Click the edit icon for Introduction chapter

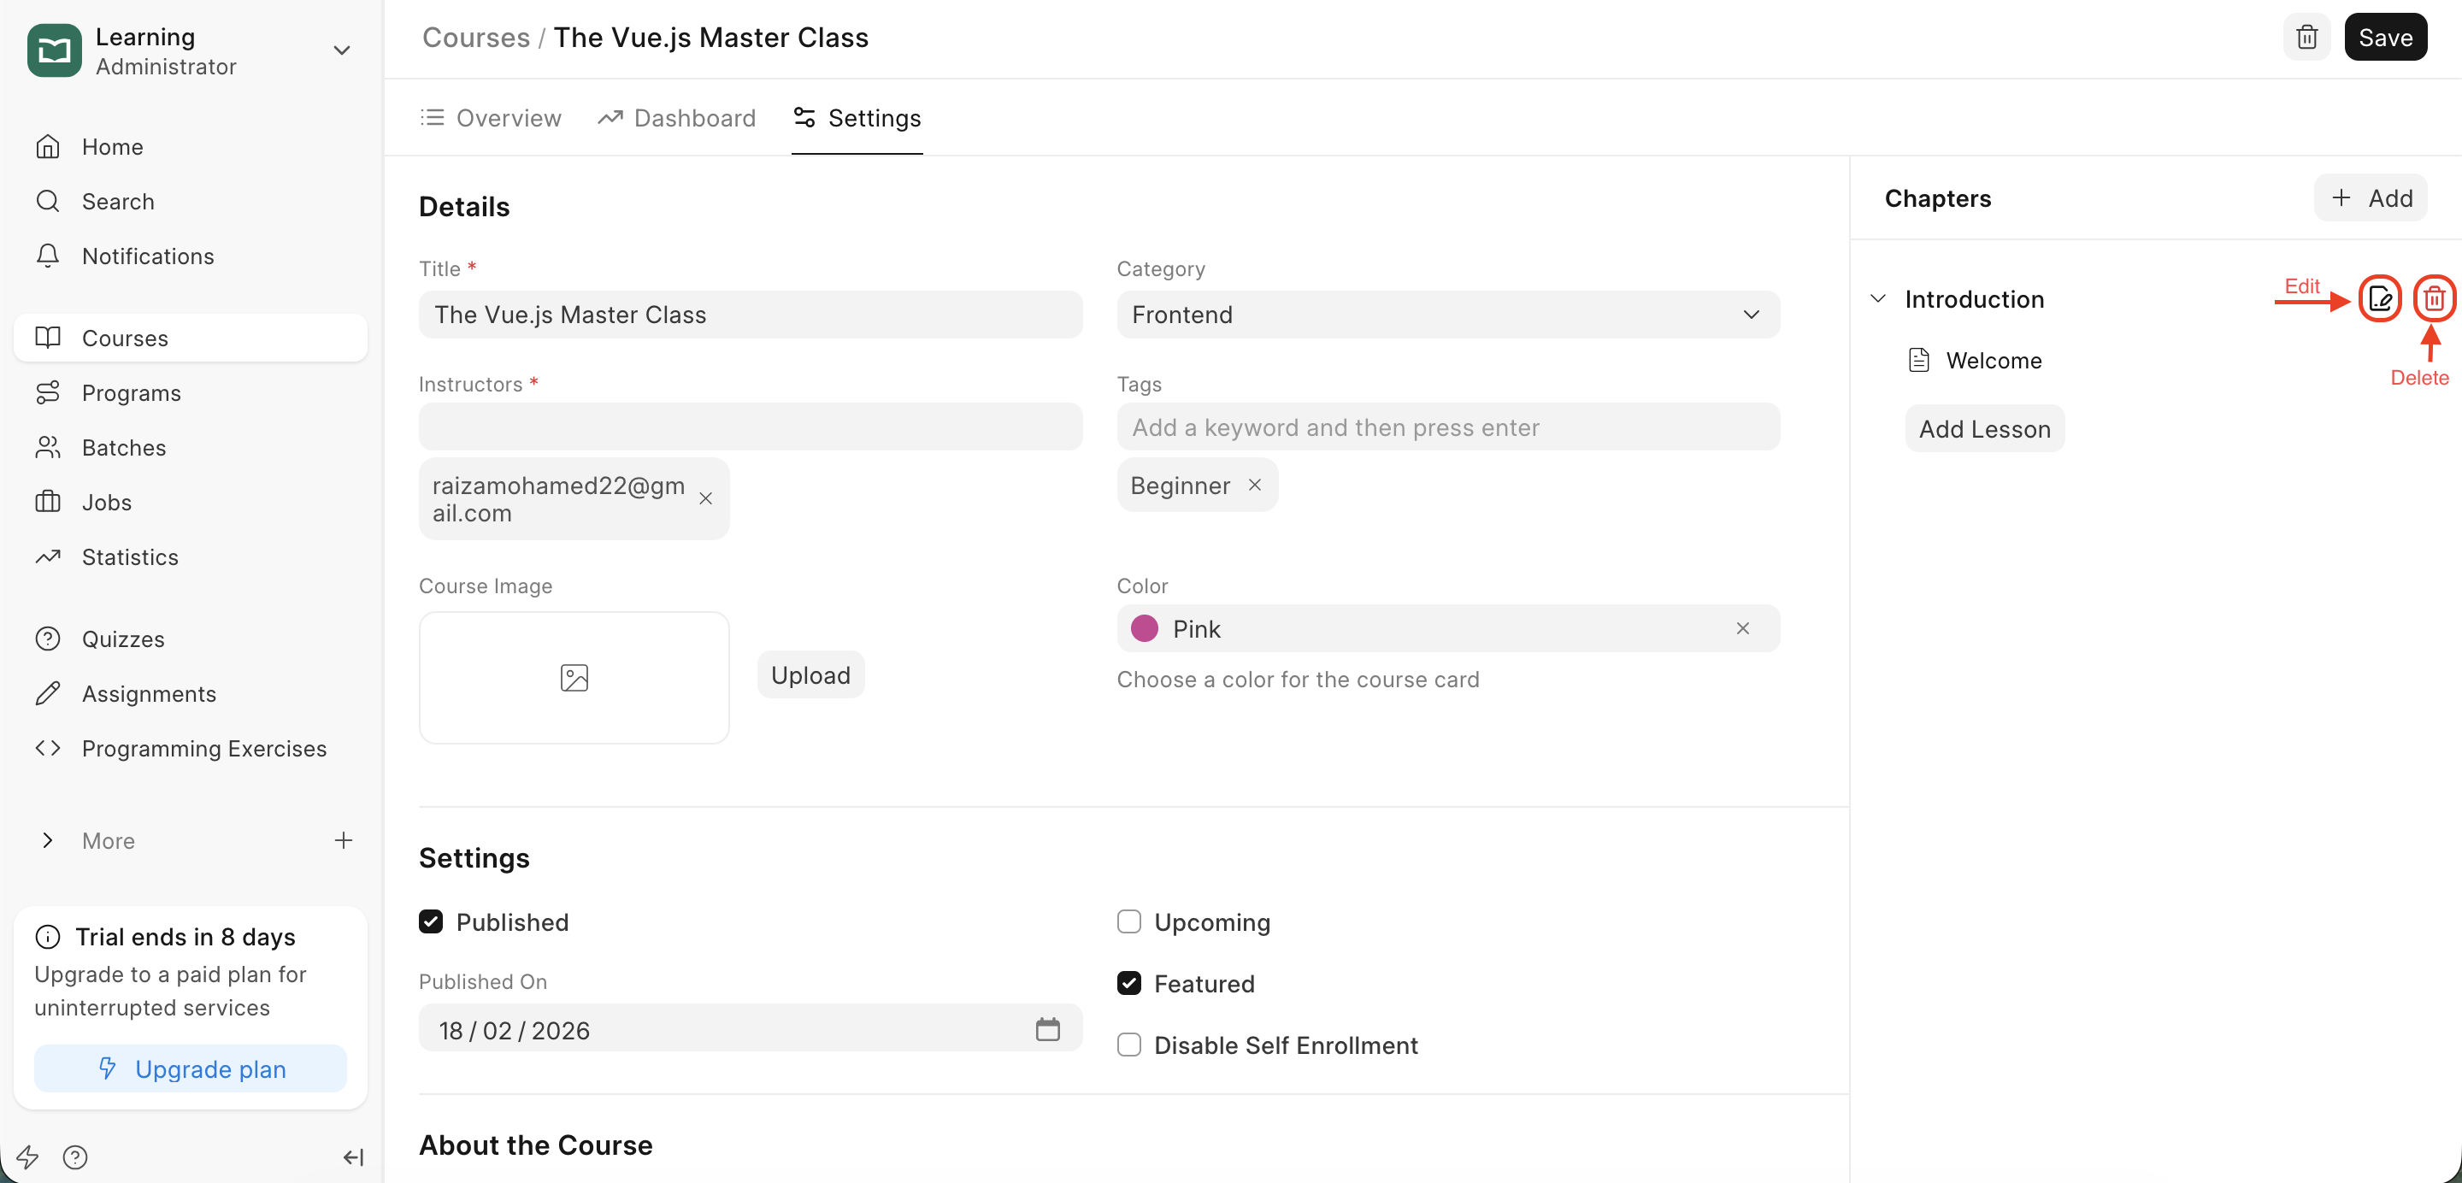pyautogui.click(x=2379, y=300)
